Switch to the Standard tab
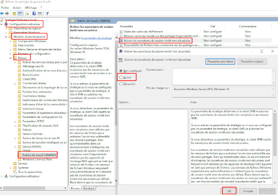278x195 pixels. (88, 188)
